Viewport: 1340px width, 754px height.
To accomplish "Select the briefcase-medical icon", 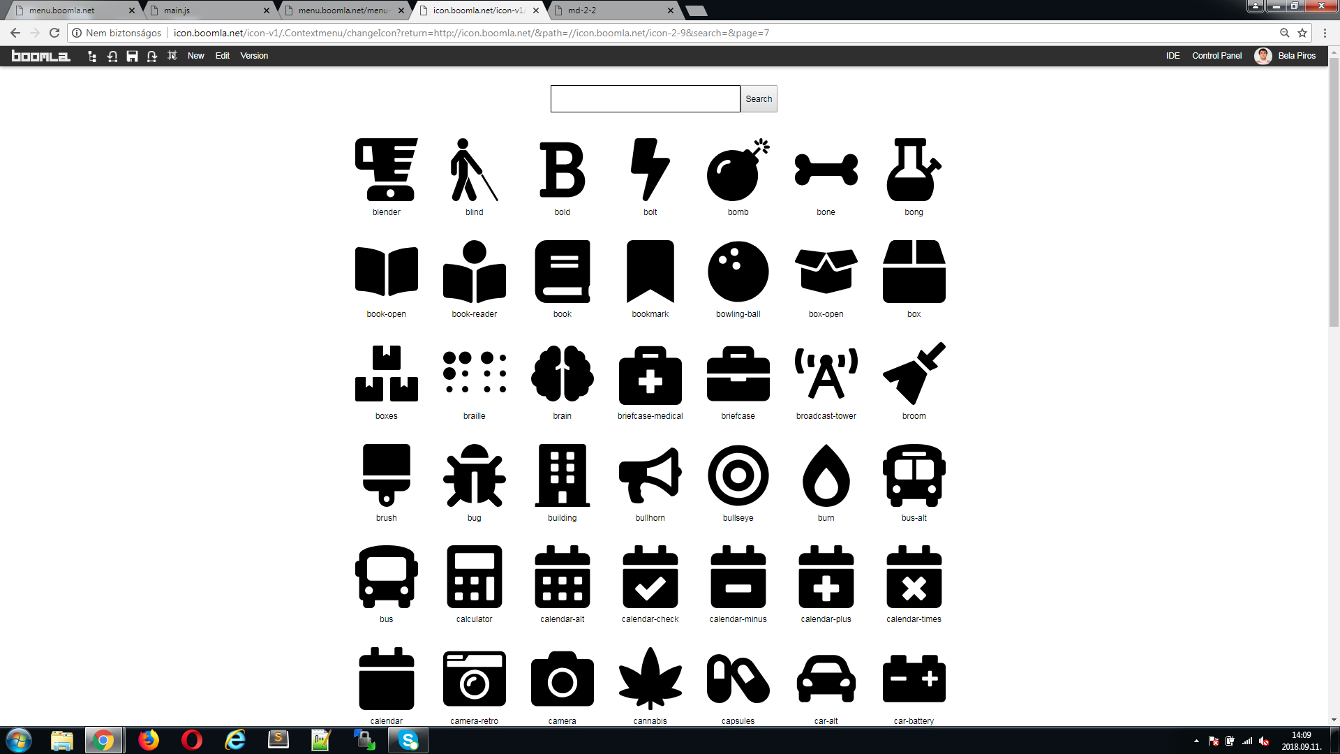I will pos(650,375).
